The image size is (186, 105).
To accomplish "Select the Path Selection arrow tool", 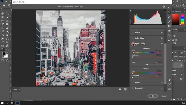I will tap(7, 42).
